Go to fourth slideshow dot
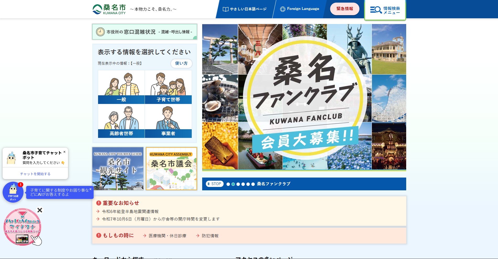Screen dimensions: 498x259 pyautogui.click(x=243, y=184)
